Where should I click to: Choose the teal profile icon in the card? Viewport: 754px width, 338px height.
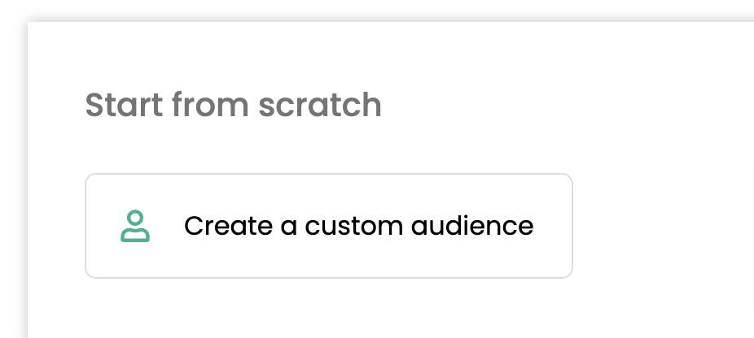click(x=135, y=226)
